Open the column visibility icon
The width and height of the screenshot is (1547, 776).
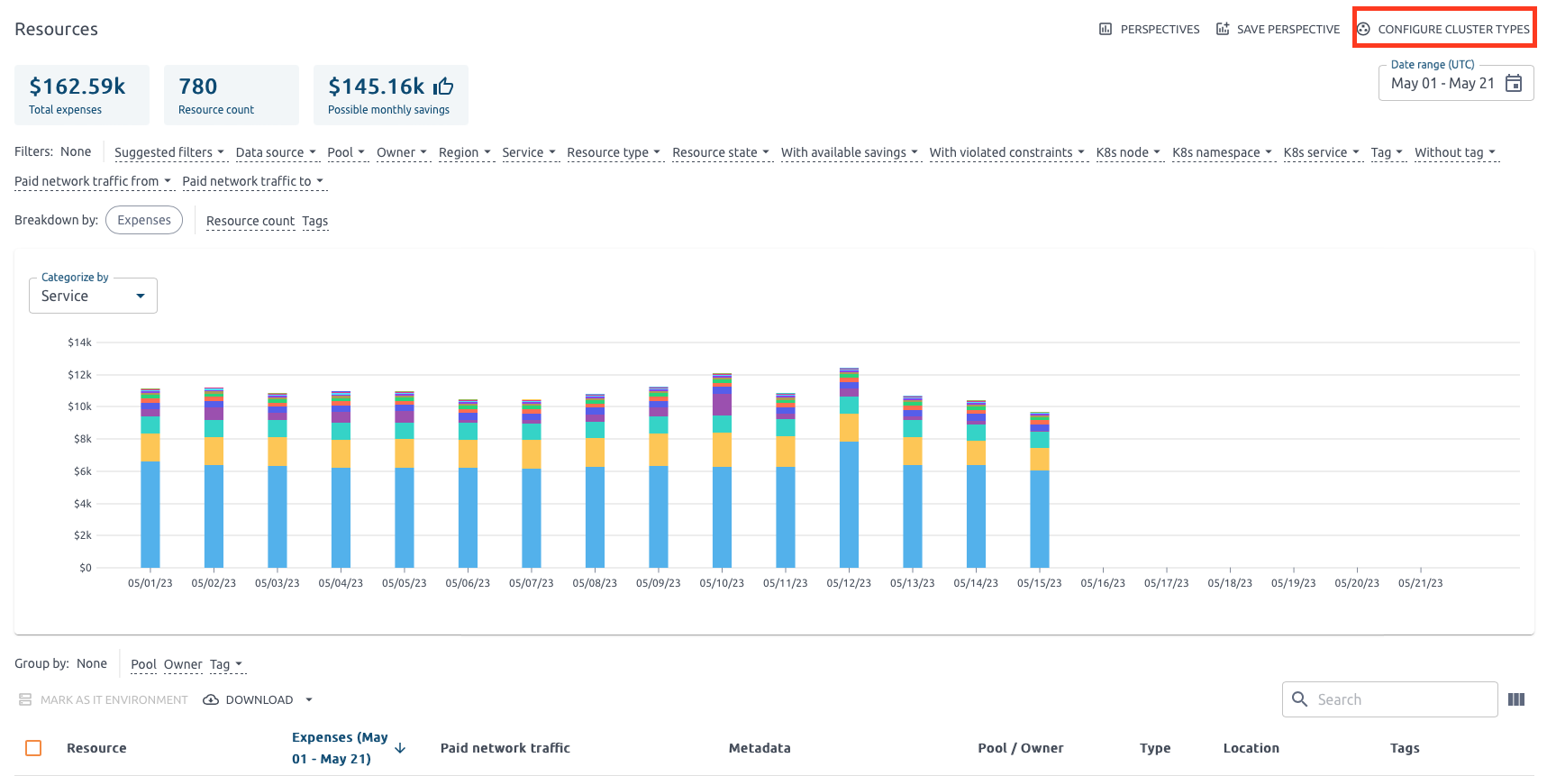(1516, 699)
